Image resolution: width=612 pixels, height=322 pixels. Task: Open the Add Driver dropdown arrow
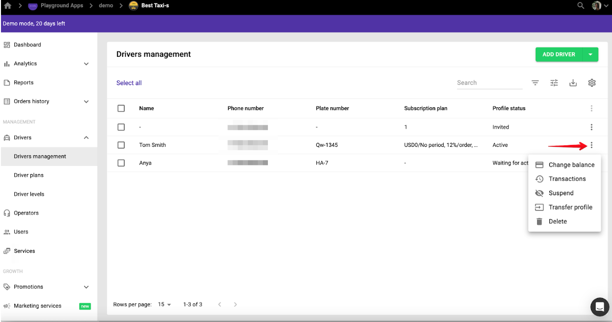[590, 54]
